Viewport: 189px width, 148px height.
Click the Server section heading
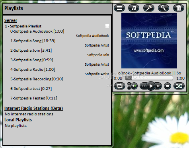(11, 20)
